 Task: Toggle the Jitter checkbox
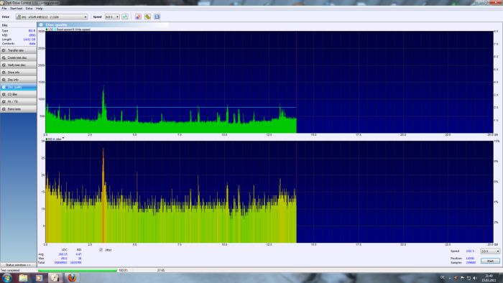101,250
